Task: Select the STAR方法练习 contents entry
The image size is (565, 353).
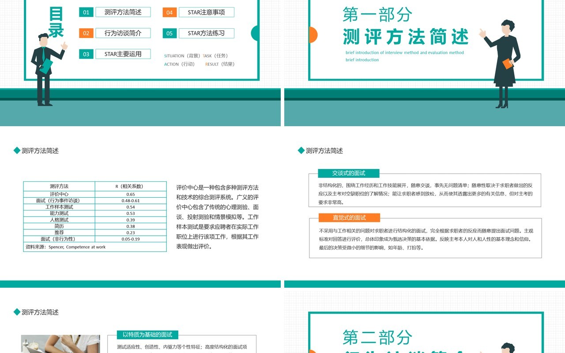Action: click(207, 33)
